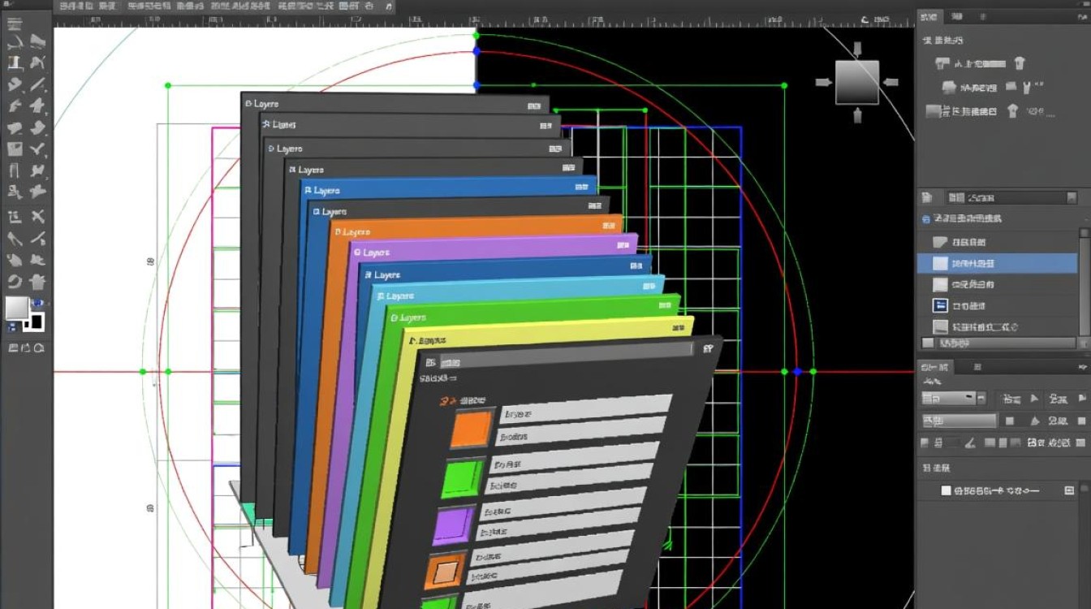Open the options icon on the yellow Layers panel
The height and width of the screenshot is (609, 1091).
point(679,329)
